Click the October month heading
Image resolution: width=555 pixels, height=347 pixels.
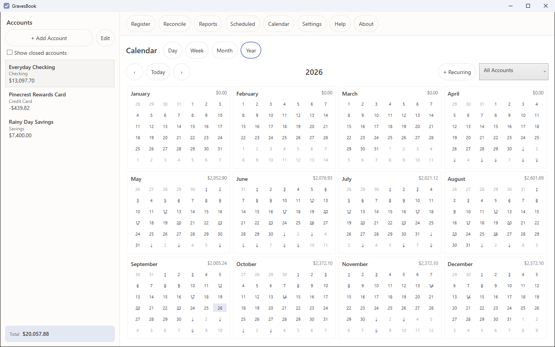click(246, 264)
